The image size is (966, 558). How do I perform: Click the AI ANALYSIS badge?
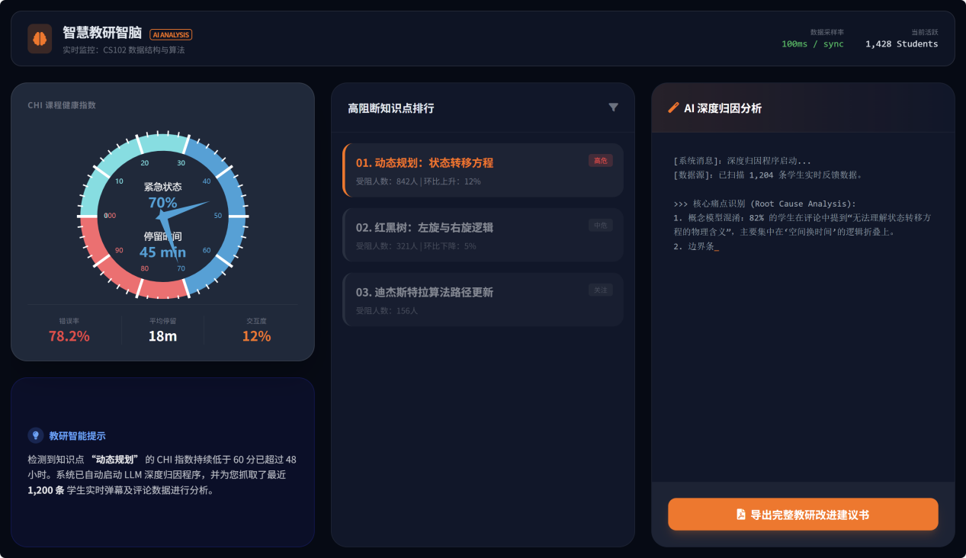tap(171, 34)
